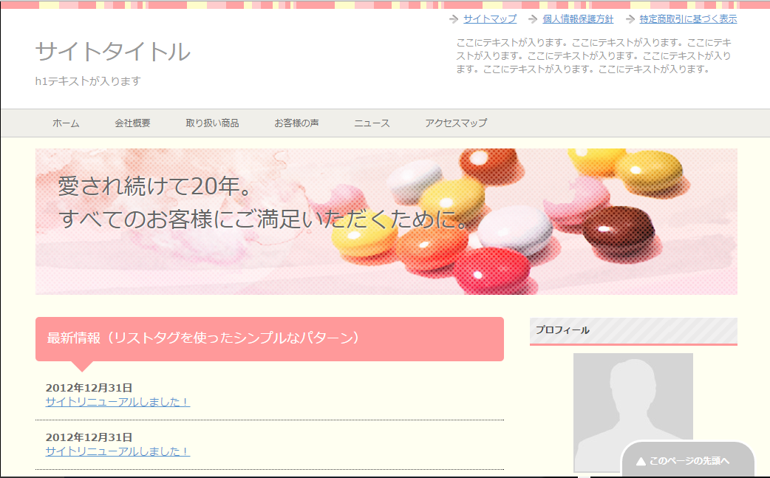Screen dimensions: 770x478
Task: Follow the 特定商取引に基づく表示 link
Action: click(688, 19)
